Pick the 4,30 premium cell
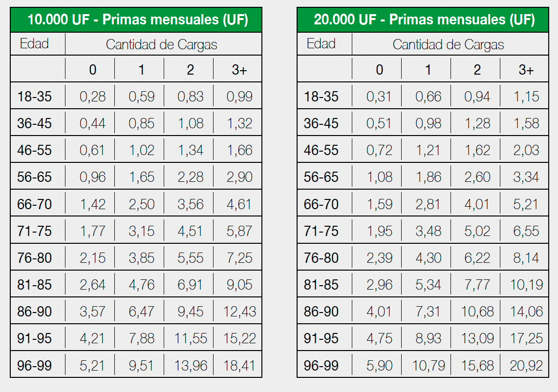Viewport: 558px width, 392px height. tap(428, 258)
